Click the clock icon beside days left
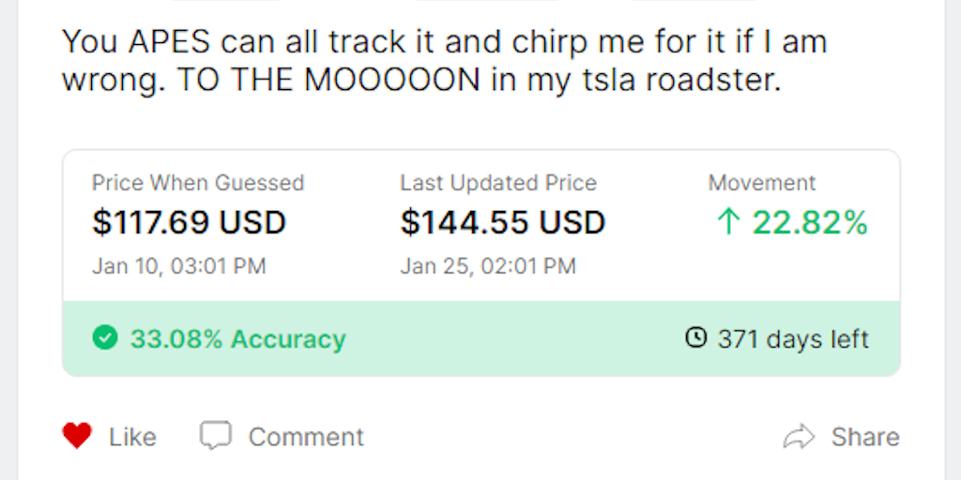Screen dimensions: 961x480 [x=695, y=337]
